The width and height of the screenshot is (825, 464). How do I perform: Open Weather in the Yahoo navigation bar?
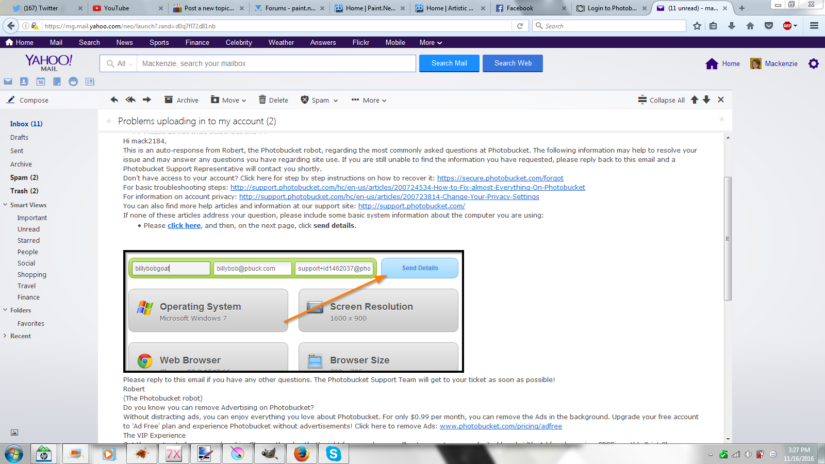pyautogui.click(x=281, y=42)
